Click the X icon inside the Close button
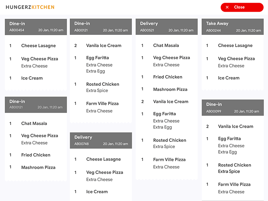 tap(227, 7)
